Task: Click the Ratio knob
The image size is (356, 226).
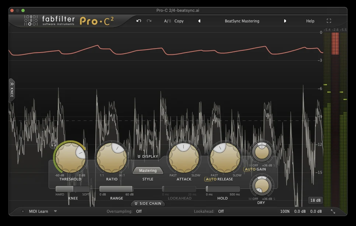Action: pos(112,157)
